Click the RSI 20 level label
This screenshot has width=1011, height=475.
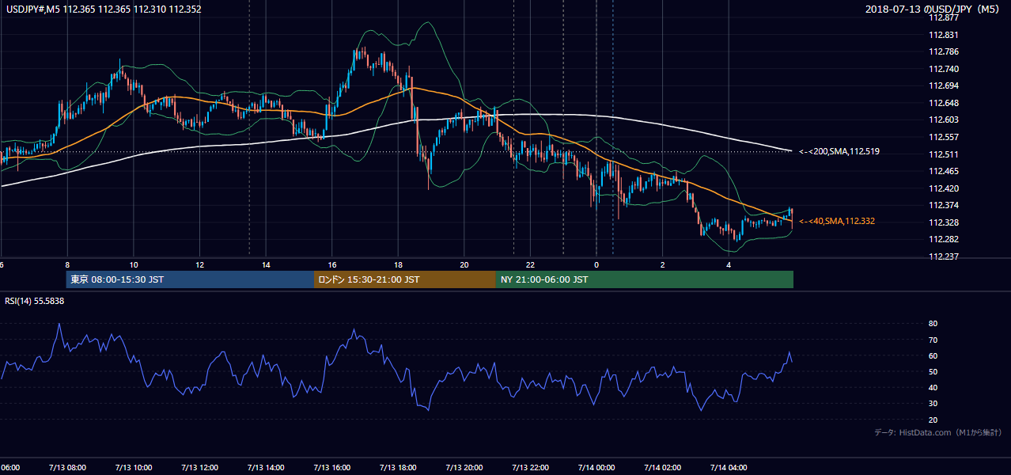933,420
